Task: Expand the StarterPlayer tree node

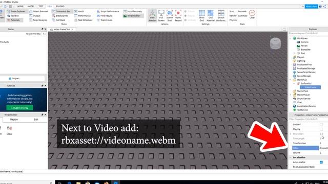Action: 291,95
